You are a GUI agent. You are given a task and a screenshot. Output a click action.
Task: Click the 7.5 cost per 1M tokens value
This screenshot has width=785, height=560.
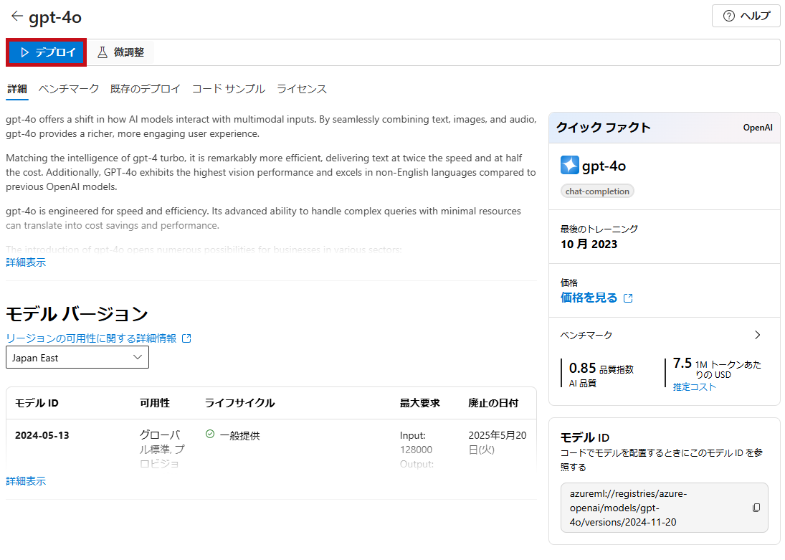[x=682, y=363]
